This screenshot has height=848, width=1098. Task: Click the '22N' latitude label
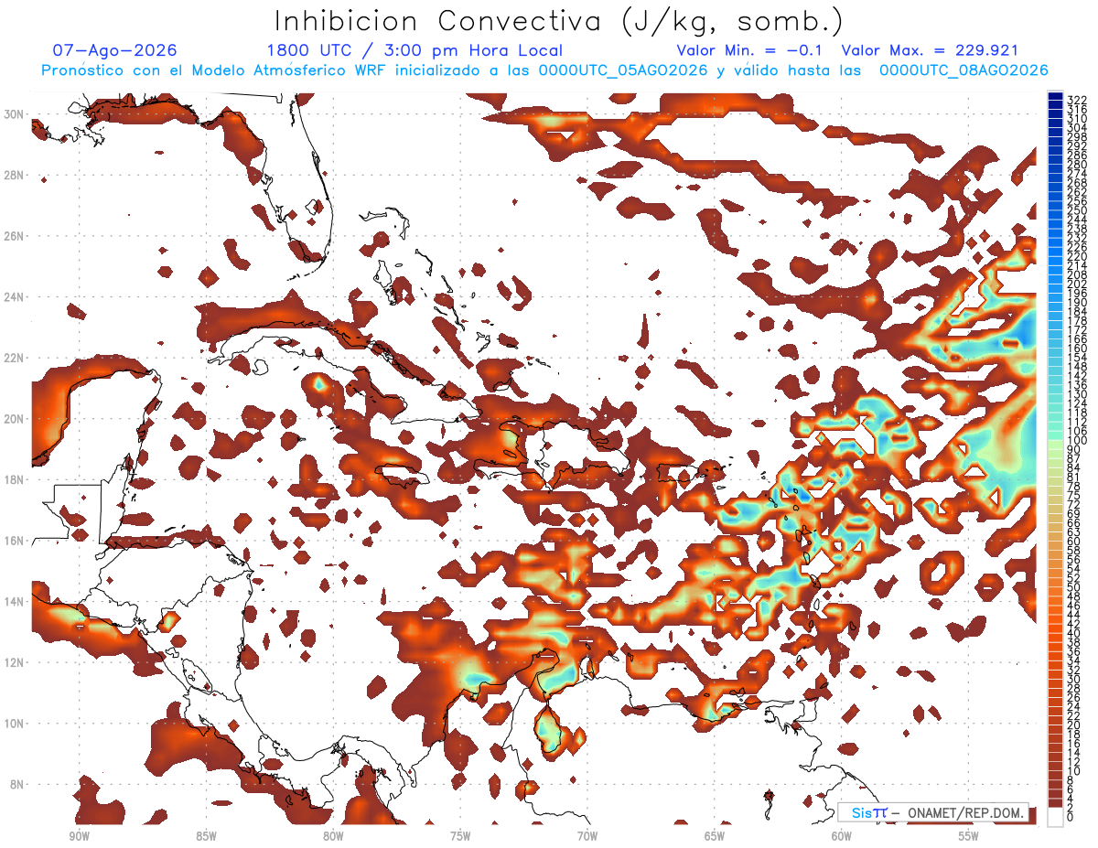(14, 358)
